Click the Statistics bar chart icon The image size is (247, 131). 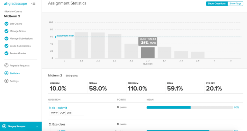(6, 73)
